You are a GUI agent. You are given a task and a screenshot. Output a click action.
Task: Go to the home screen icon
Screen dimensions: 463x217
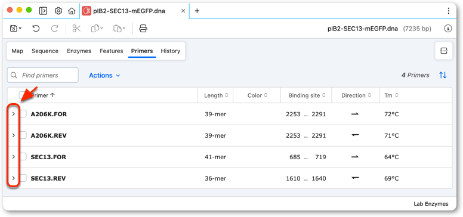(72, 11)
